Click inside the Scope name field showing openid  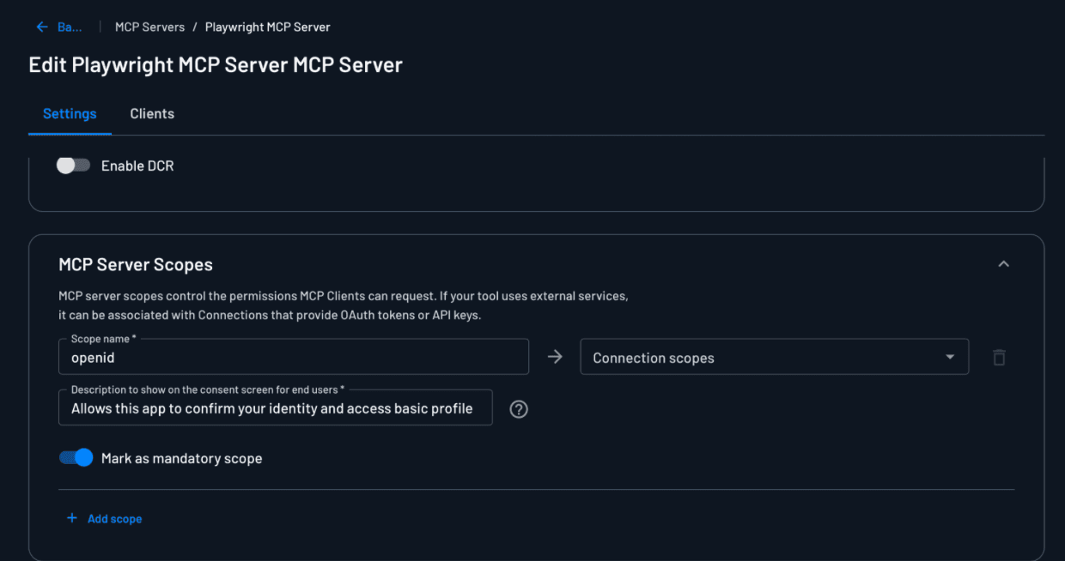click(x=292, y=357)
